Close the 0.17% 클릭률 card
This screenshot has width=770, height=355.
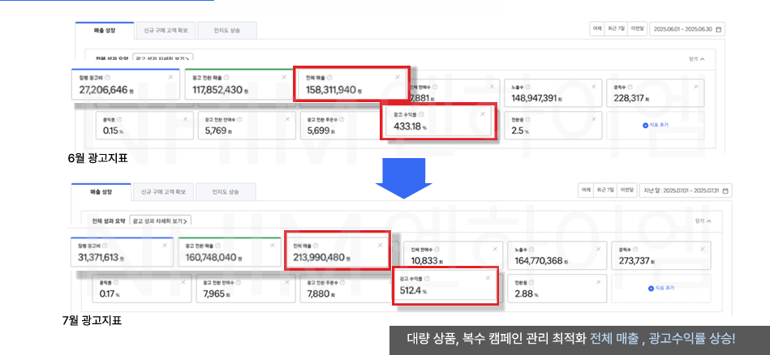183,282
